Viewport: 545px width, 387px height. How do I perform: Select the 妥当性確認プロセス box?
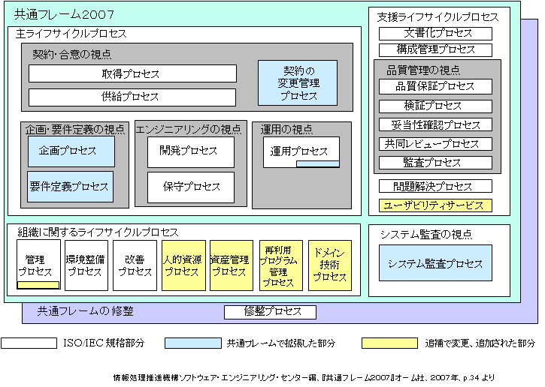pos(435,124)
